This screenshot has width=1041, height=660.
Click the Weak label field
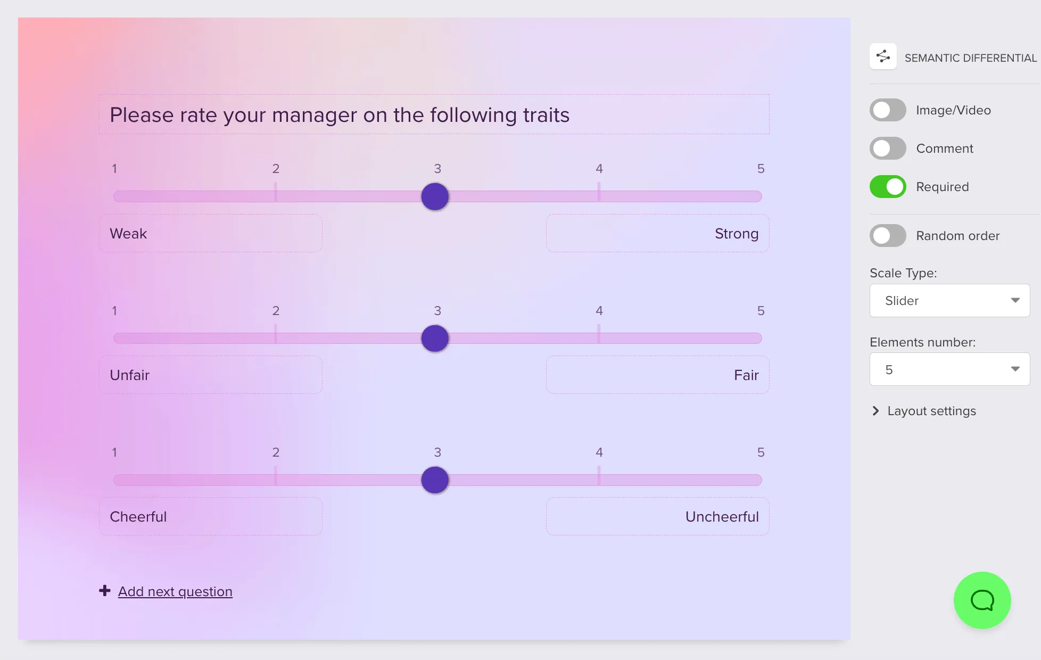click(x=210, y=234)
